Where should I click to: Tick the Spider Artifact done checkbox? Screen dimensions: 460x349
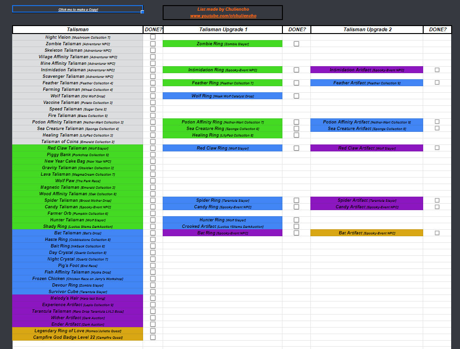(x=437, y=200)
